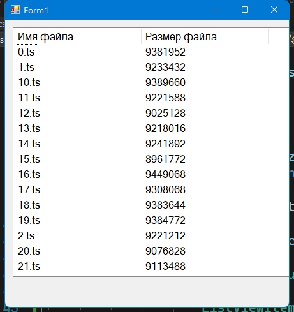Click the "Имя файла" column header
294x312 pixels.
click(77, 36)
